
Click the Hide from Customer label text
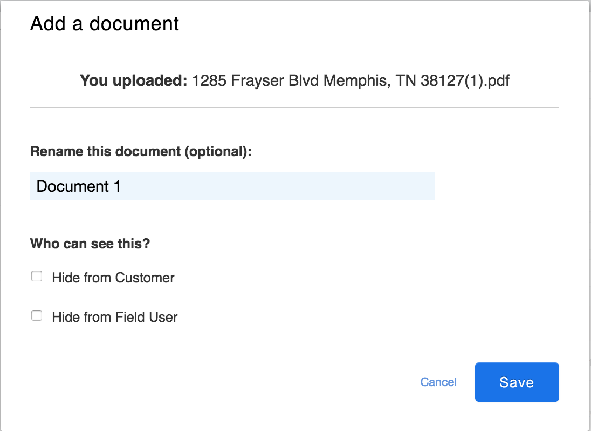113,278
